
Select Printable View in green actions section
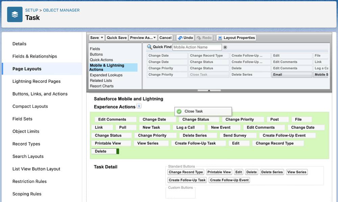[111, 143]
